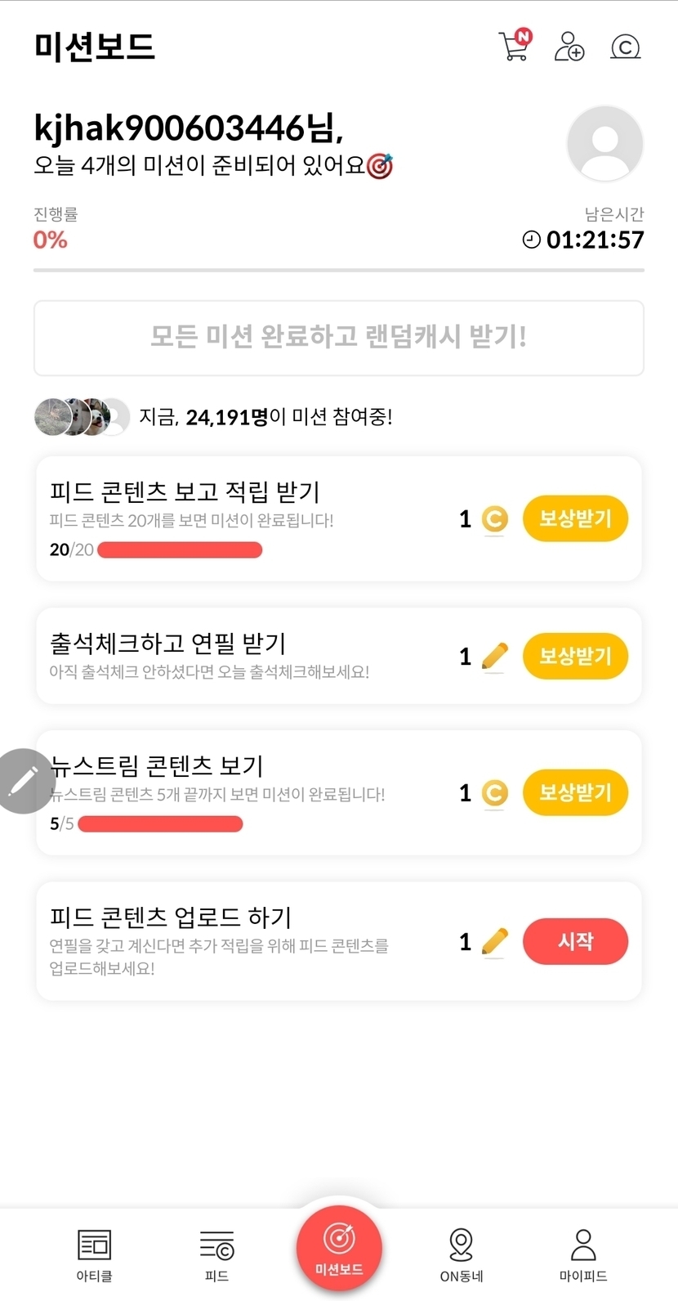Tap the default profile avatar

tap(604, 144)
